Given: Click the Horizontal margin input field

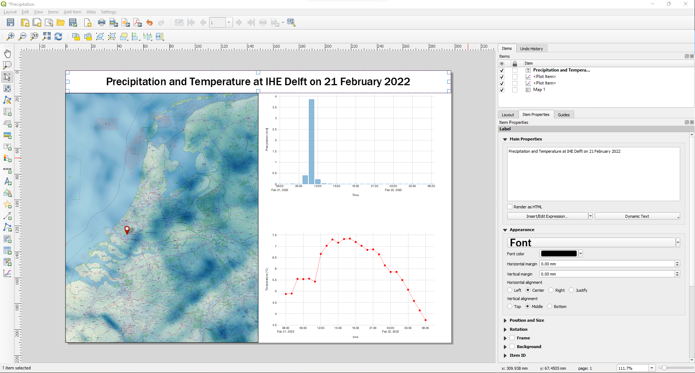Looking at the screenshot, I should (607, 264).
